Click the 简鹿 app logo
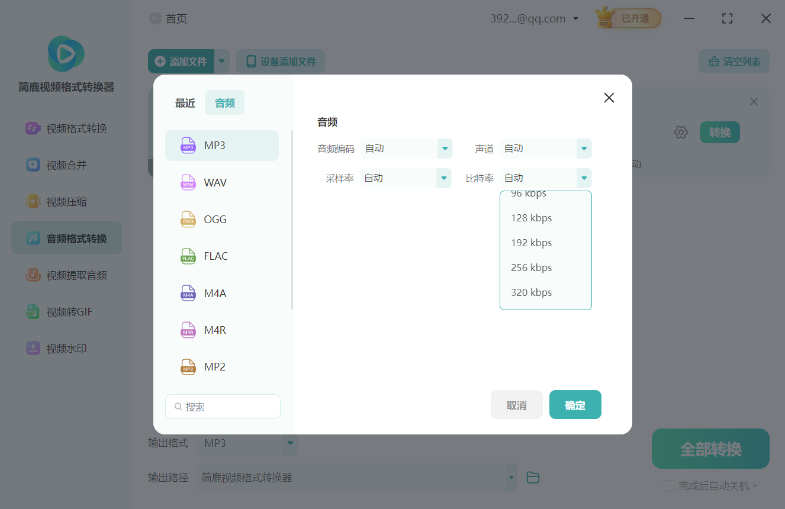 click(66, 53)
